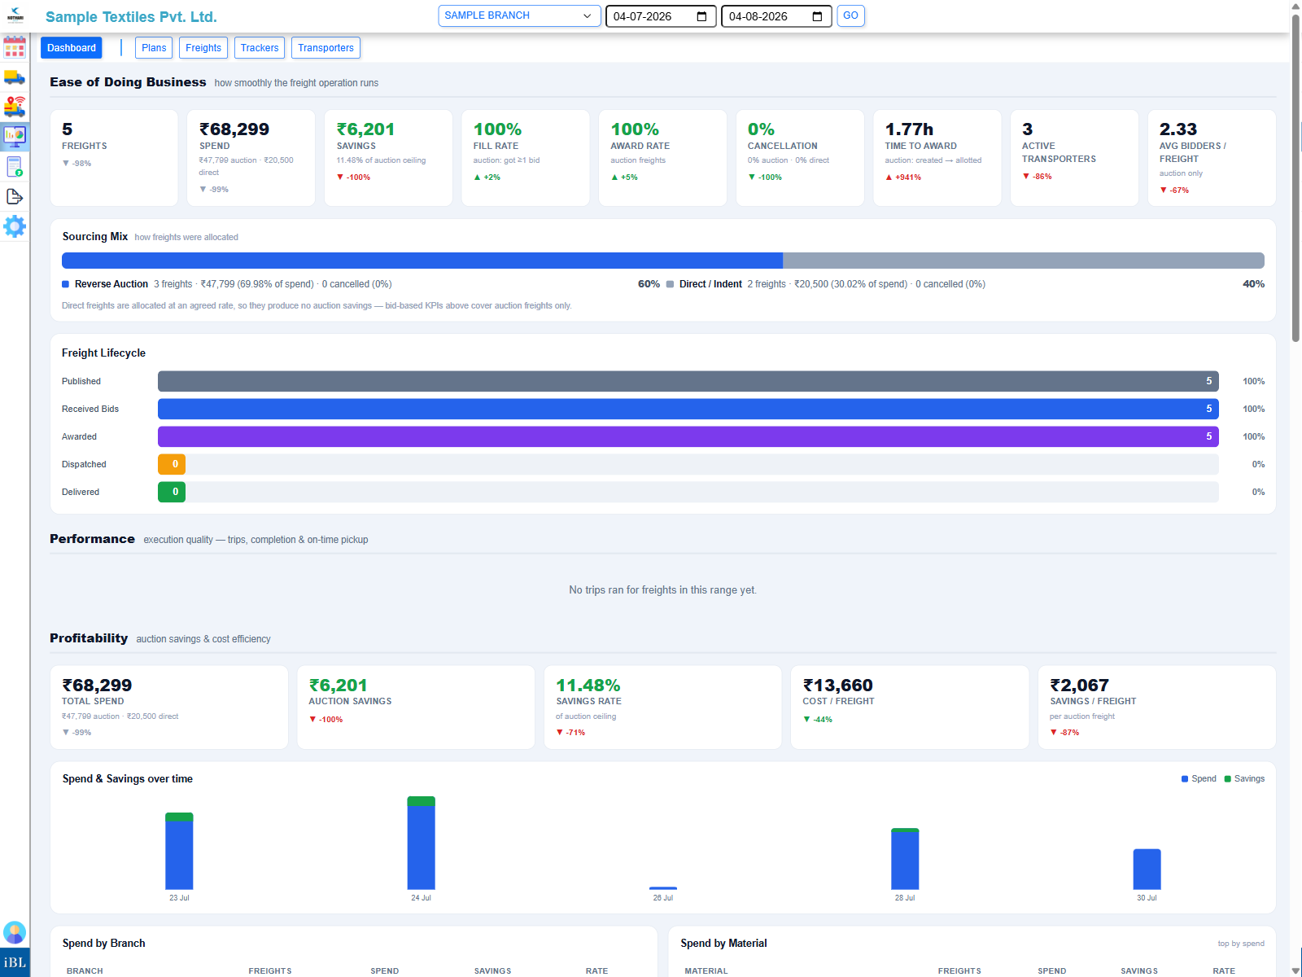1302x977 pixels.
Task: Select the analytics dashboard monitor icon
Action: (x=15, y=136)
